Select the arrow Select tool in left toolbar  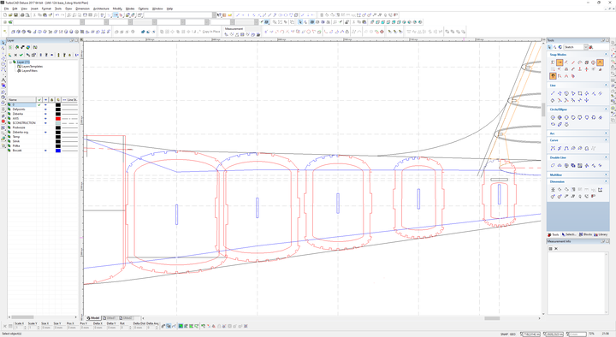tap(3, 43)
